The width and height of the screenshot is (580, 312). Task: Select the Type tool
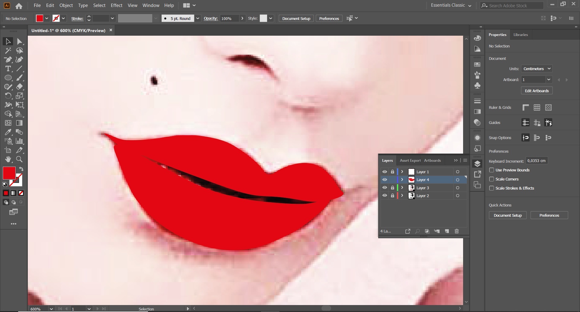point(8,69)
